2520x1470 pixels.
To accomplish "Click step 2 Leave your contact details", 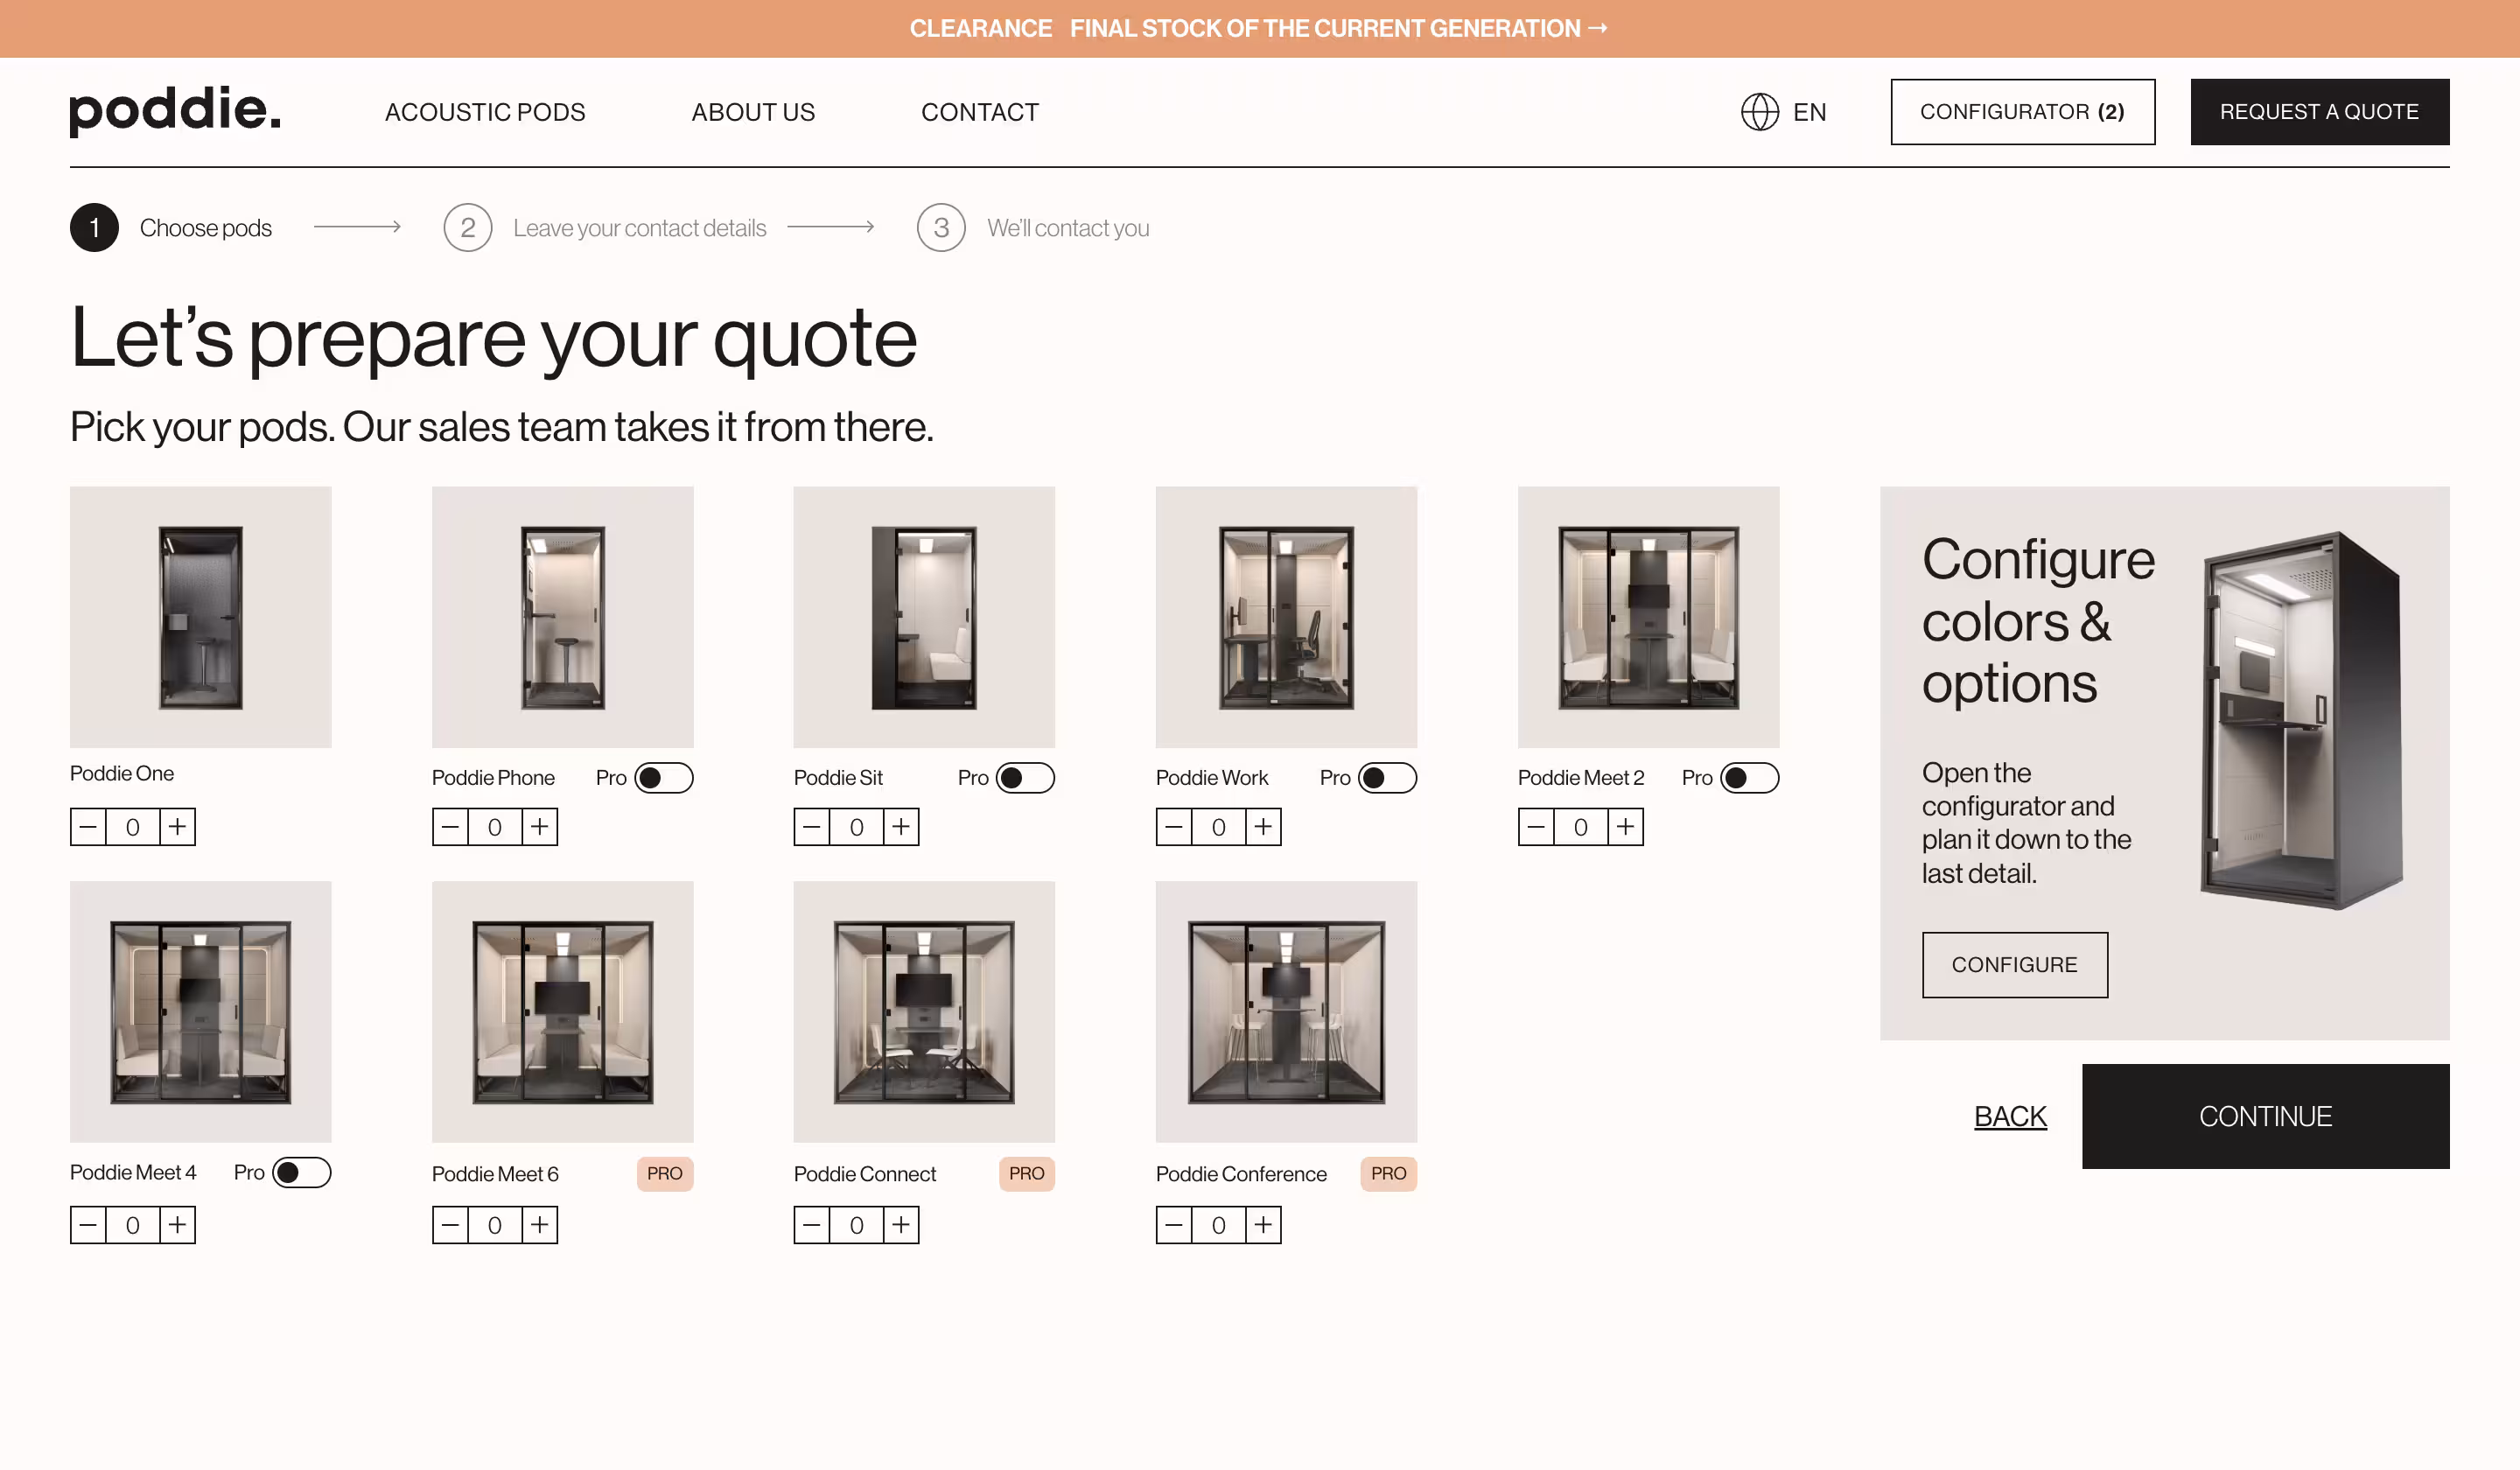I will tap(605, 228).
